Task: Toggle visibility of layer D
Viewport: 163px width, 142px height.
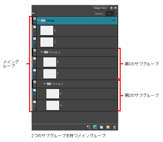Action: pos(35,27)
